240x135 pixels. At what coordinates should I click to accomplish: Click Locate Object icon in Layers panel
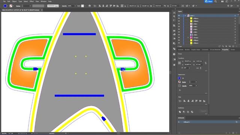click(x=223, y=46)
